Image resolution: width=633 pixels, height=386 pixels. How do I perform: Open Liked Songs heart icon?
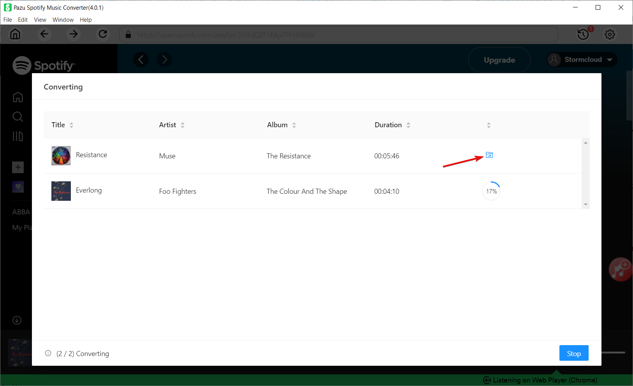pyautogui.click(x=18, y=187)
